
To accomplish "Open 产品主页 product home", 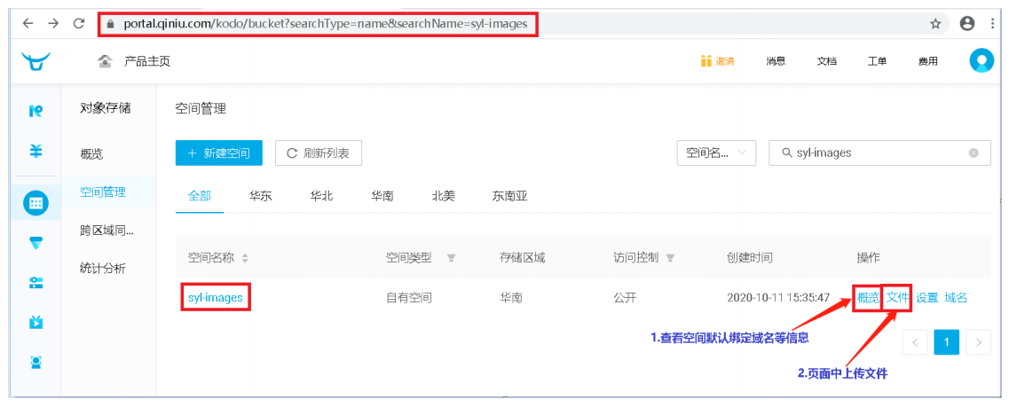I will (147, 61).
